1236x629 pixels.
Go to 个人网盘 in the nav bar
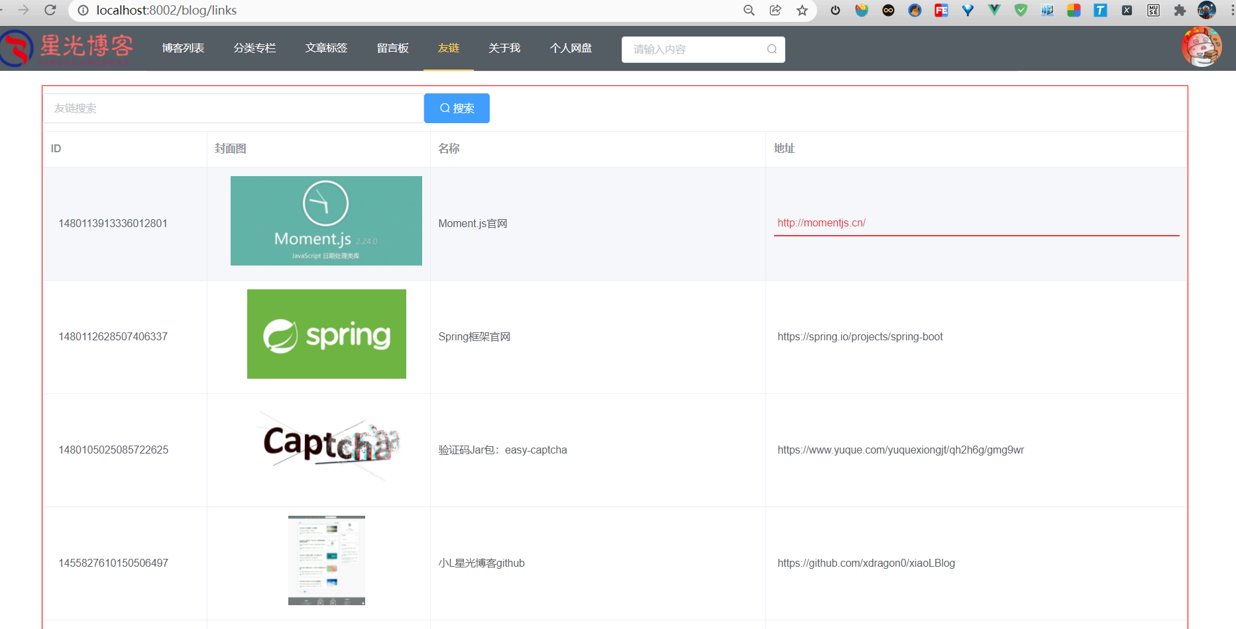pos(571,48)
